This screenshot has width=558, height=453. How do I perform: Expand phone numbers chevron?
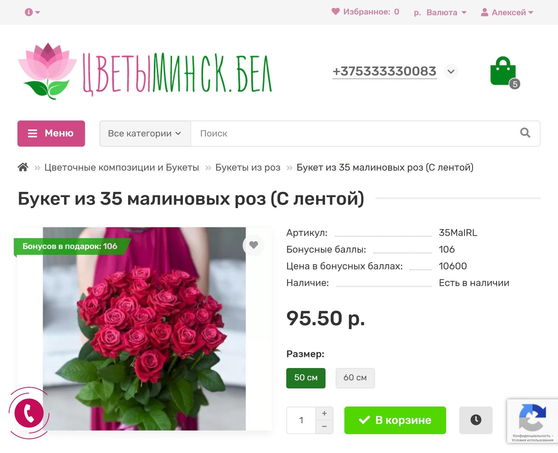tap(451, 71)
